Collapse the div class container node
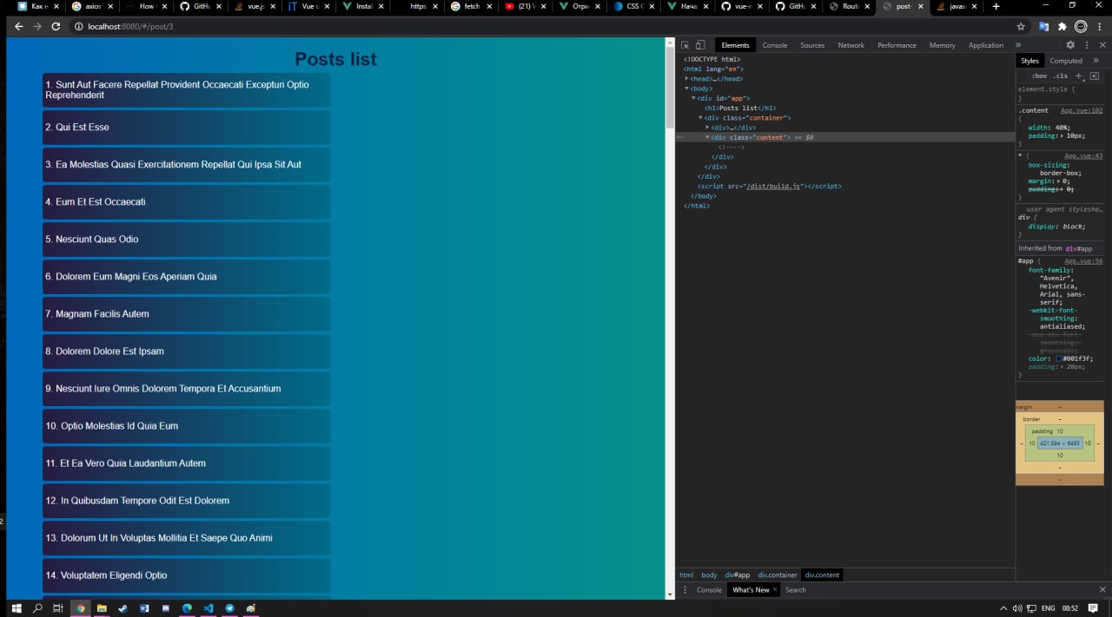The image size is (1112, 617). click(701, 117)
